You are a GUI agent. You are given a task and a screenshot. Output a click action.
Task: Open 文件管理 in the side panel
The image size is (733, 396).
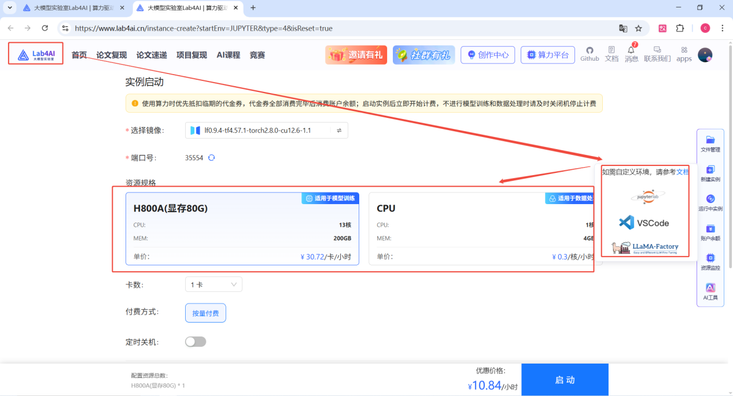[710, 143]
